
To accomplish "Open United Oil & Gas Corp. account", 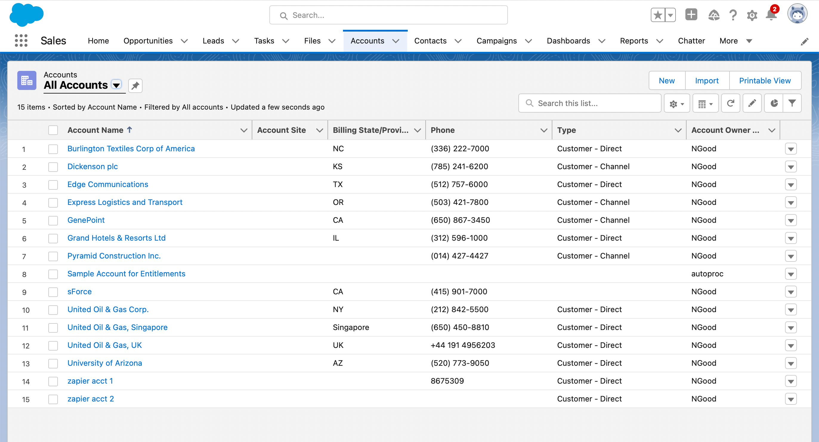I will tap(108, 309).
